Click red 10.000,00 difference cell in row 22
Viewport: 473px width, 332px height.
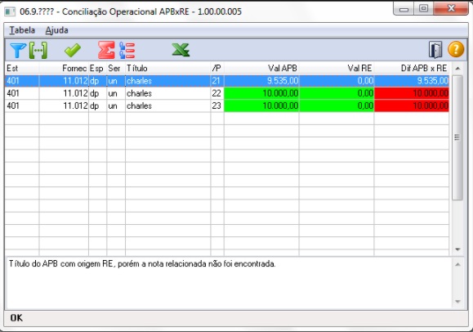(412, 93)
